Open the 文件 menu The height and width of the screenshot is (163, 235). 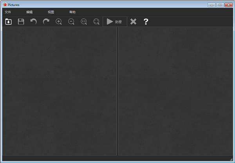[8, 12]
